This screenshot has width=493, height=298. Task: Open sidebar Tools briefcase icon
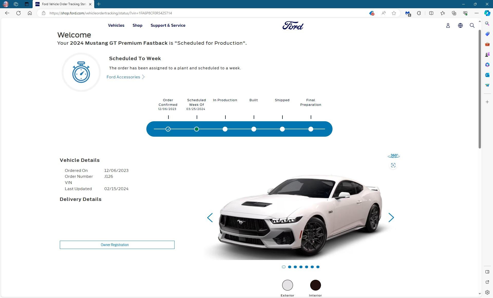pyautogui.click(x=487, y=44)
